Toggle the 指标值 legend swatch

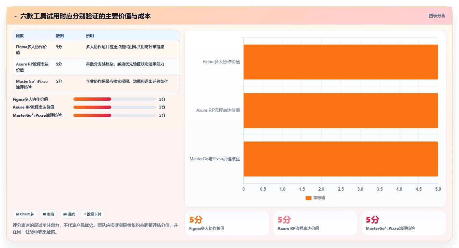308,198
